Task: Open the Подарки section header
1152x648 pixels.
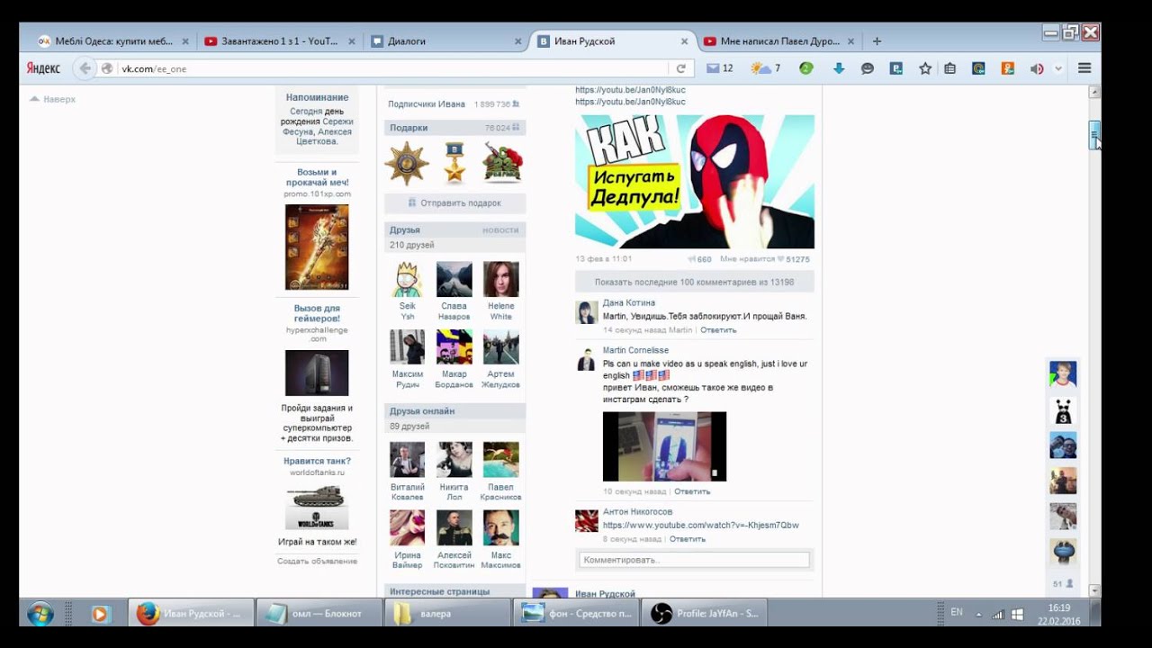Action: pyautogui.click(x=454, y=128)
